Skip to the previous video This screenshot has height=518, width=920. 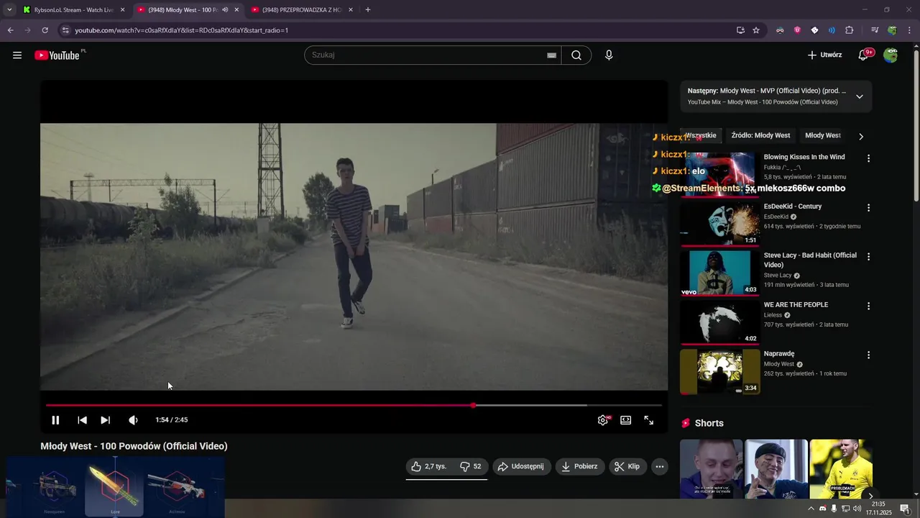(x=82, y=420)
